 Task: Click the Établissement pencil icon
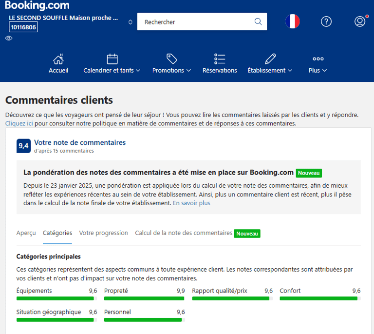pos(270,59)
